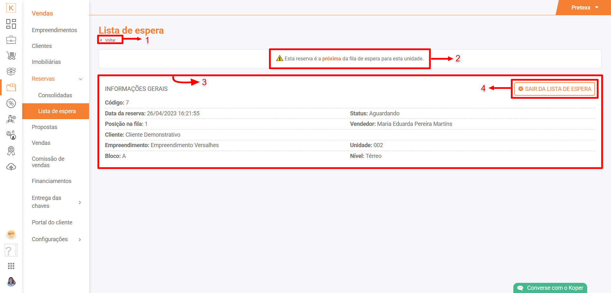Screen dimensions: 611x293
Task: Collapse the Reservas submenu chevron
Action: pyautogui.click(x=81, y=79)
